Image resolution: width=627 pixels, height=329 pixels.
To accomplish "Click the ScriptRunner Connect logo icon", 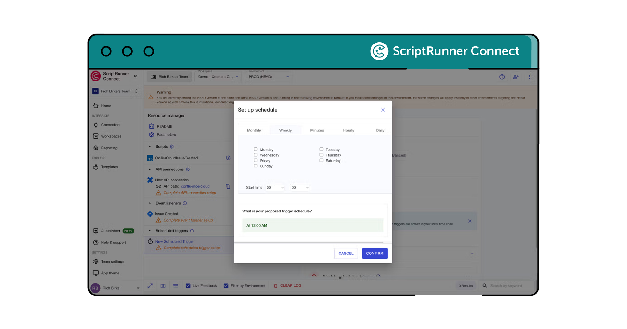I will [96, 76].
